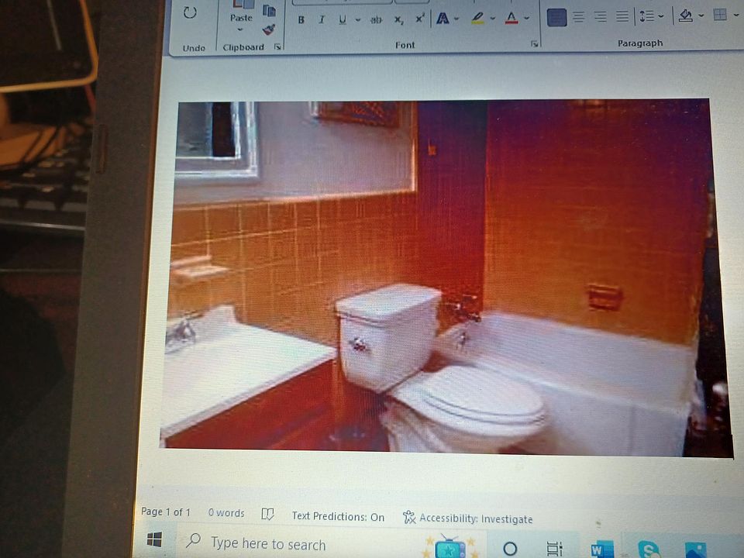
Task: Apply the red font color
Action: [511, 17]
